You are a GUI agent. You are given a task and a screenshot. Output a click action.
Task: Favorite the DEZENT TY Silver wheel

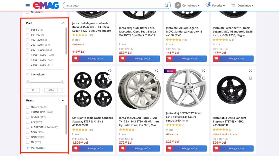click(x=204, y=71)
